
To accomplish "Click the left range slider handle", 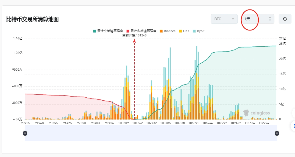I will (25, 133).
